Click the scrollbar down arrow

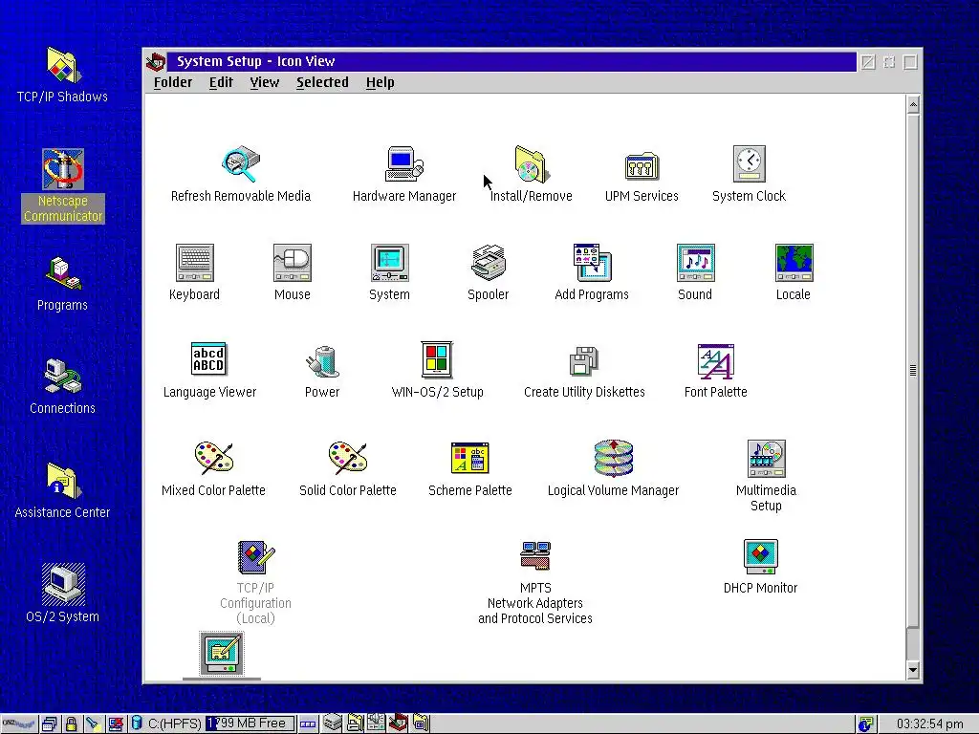point(913,670)
